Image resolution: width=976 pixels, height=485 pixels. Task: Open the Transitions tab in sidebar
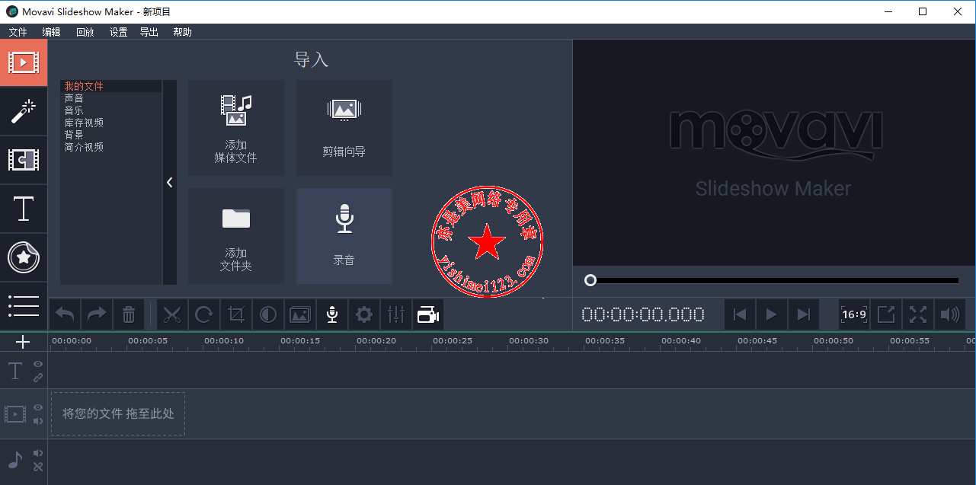tap(24, 160)
